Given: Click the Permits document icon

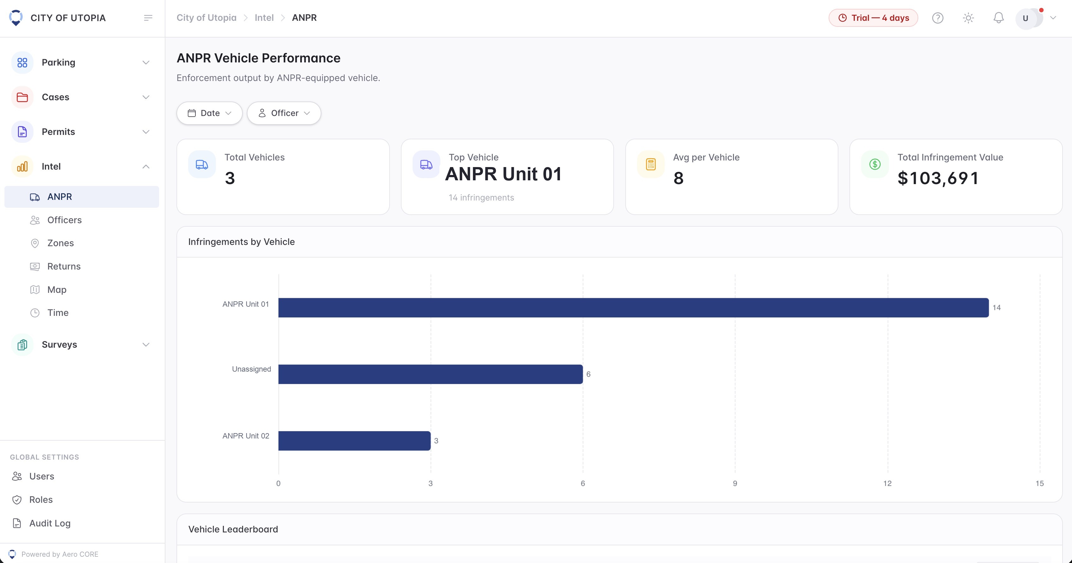Looking at the screenshot, I should click(22, 132).
